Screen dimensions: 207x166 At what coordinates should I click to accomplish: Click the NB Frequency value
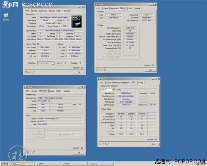(x=146, y=20)
